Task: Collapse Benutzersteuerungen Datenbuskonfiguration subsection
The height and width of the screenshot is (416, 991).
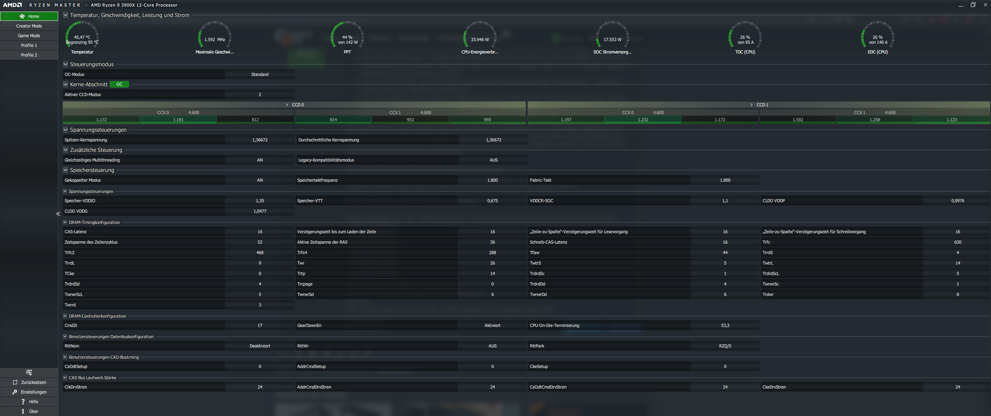Action: pyautogui.click(x=65, y=337)
